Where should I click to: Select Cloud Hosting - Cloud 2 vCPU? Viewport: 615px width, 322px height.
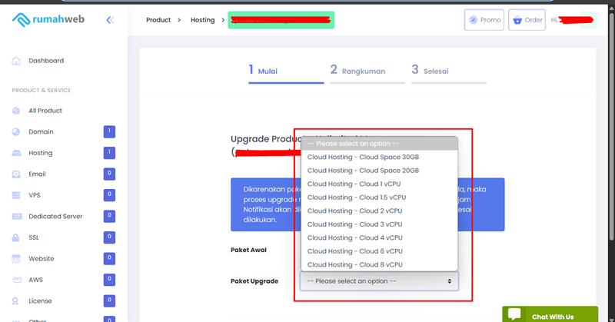coord(379,211)
